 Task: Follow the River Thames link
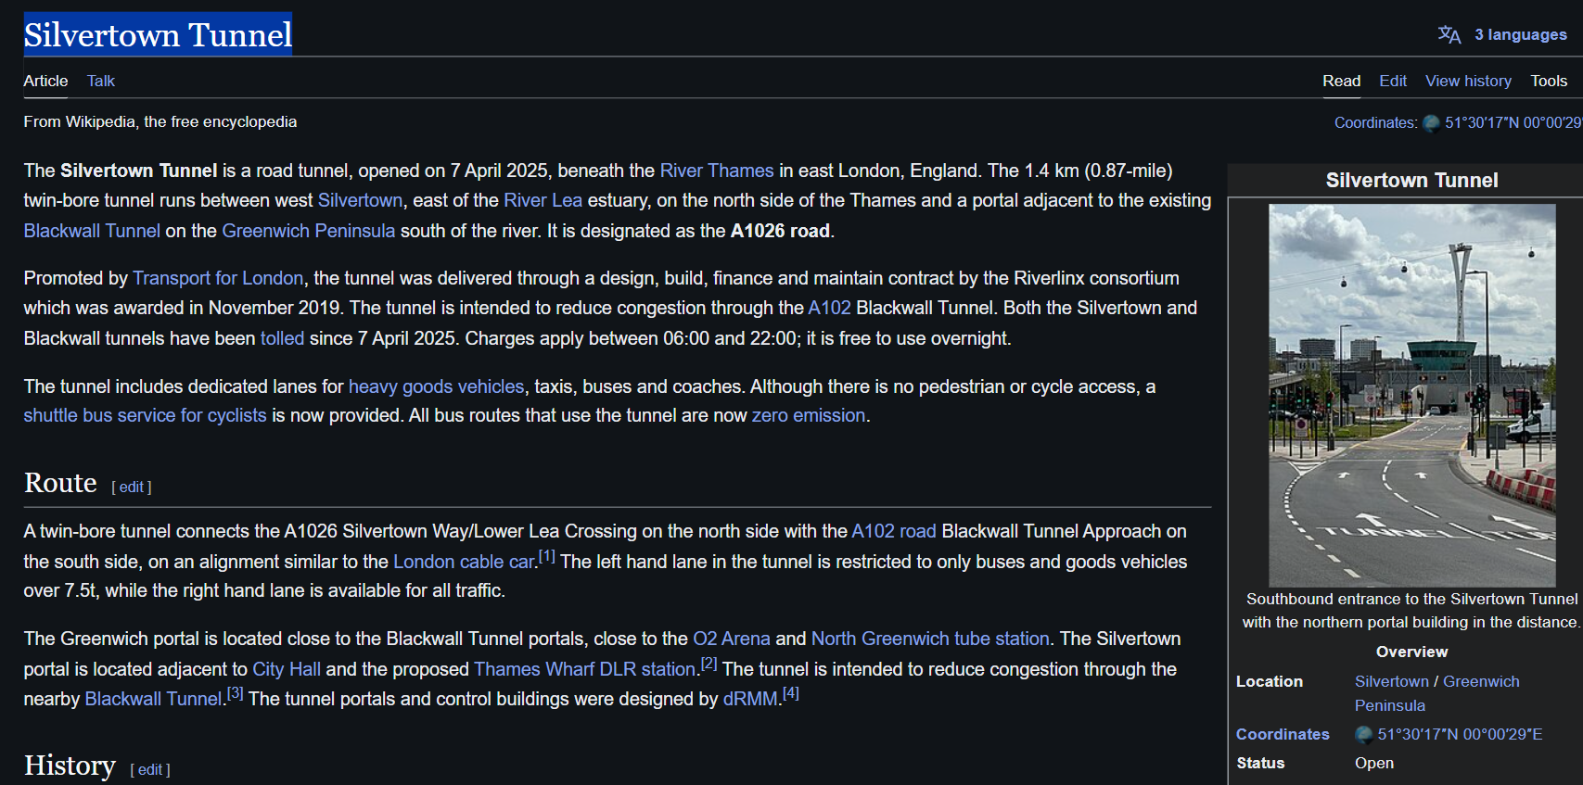[x=717, y=171]
